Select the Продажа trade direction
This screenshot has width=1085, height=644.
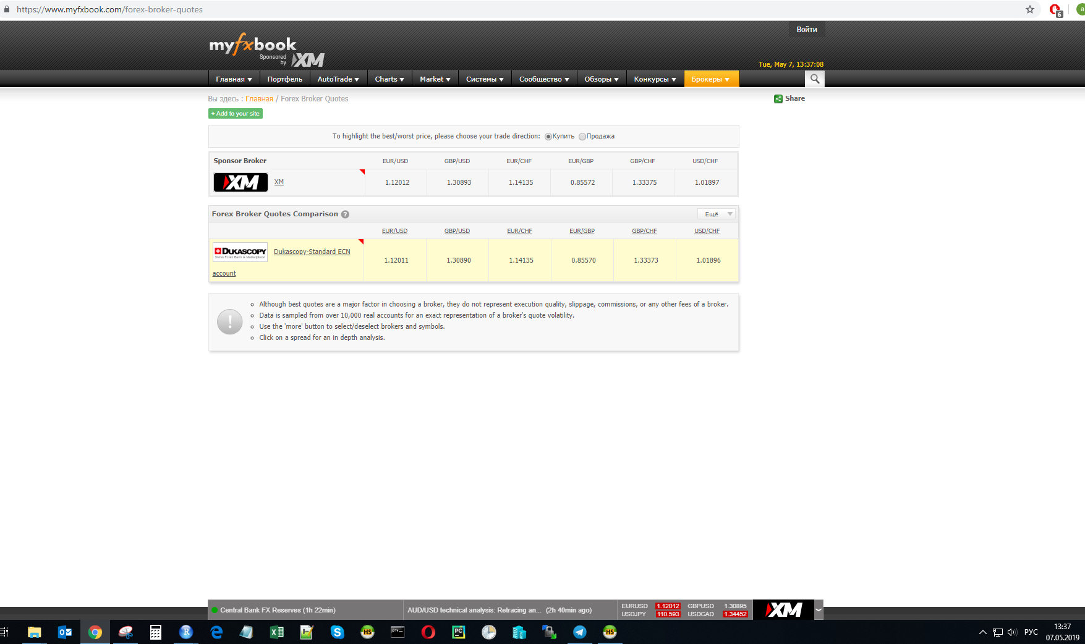582,137
